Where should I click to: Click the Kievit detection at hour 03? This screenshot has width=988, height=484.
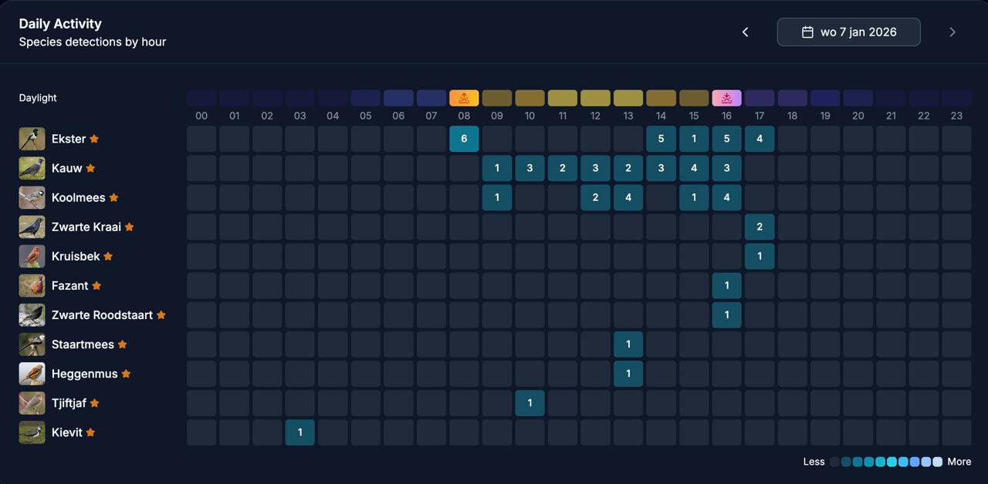[299, 433]
